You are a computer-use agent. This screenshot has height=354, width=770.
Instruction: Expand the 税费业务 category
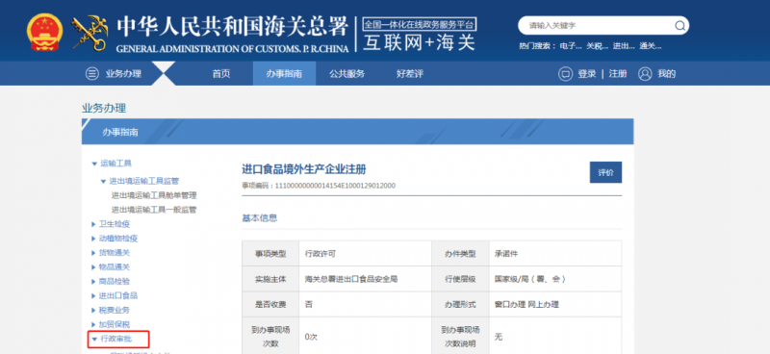pos(93,311)
